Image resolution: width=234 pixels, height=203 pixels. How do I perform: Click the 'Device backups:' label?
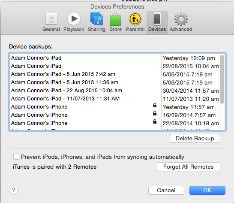tap(31, 46)
